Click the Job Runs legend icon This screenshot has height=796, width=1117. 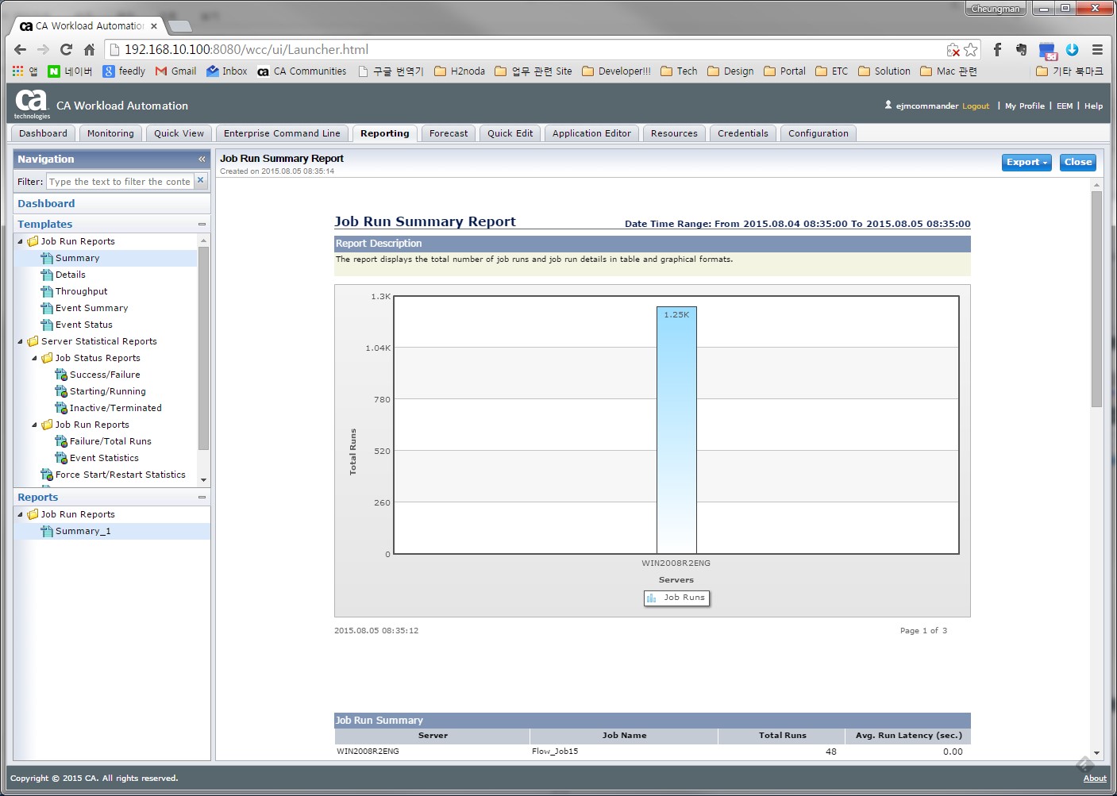(651, 598)
